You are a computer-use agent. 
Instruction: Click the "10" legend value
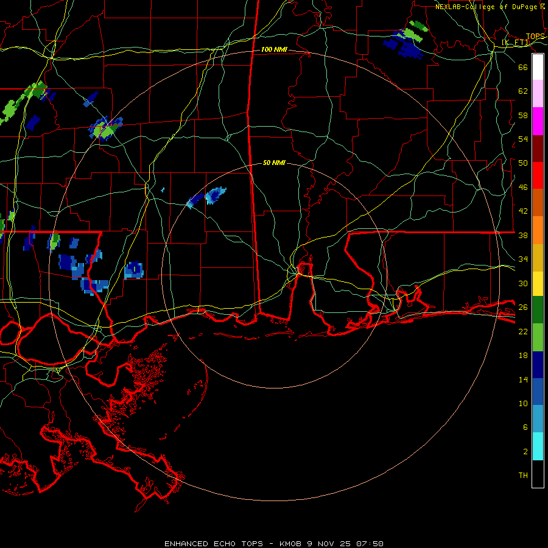point(523,403)
